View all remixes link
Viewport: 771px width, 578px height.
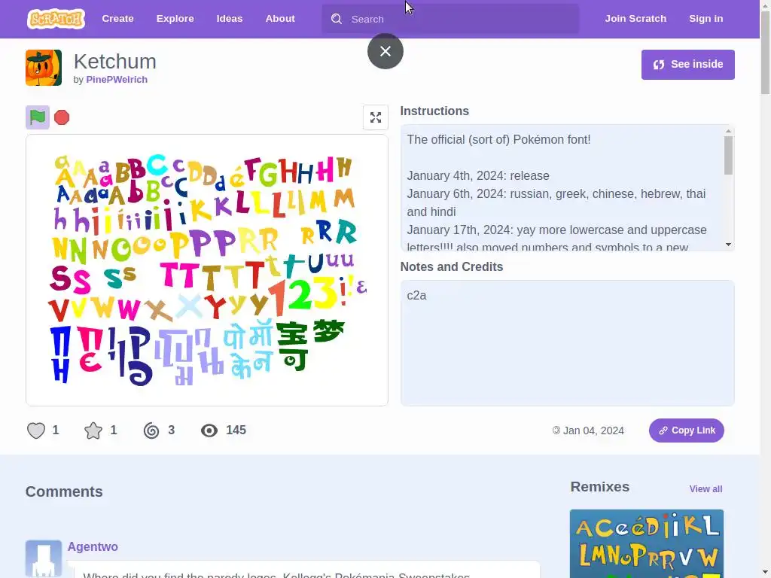pos(705,489)
